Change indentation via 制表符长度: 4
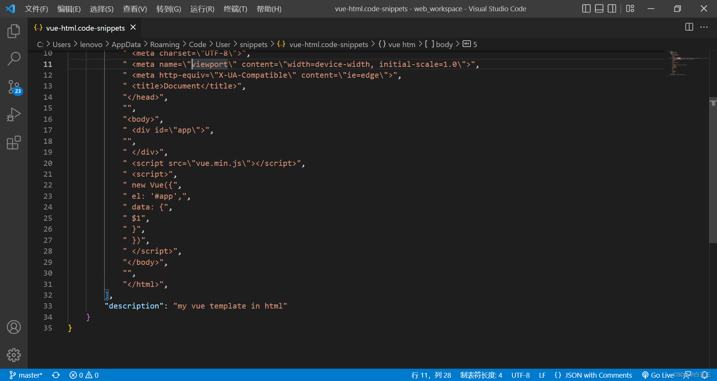The image size is (717, 381). (x=481, y=375)
